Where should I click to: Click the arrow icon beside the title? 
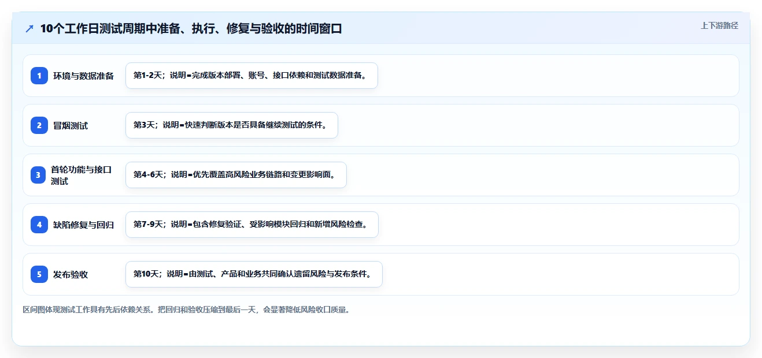point(29,29)
